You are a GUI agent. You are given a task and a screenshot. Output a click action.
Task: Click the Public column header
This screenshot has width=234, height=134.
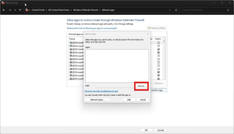tap(158, 39)
